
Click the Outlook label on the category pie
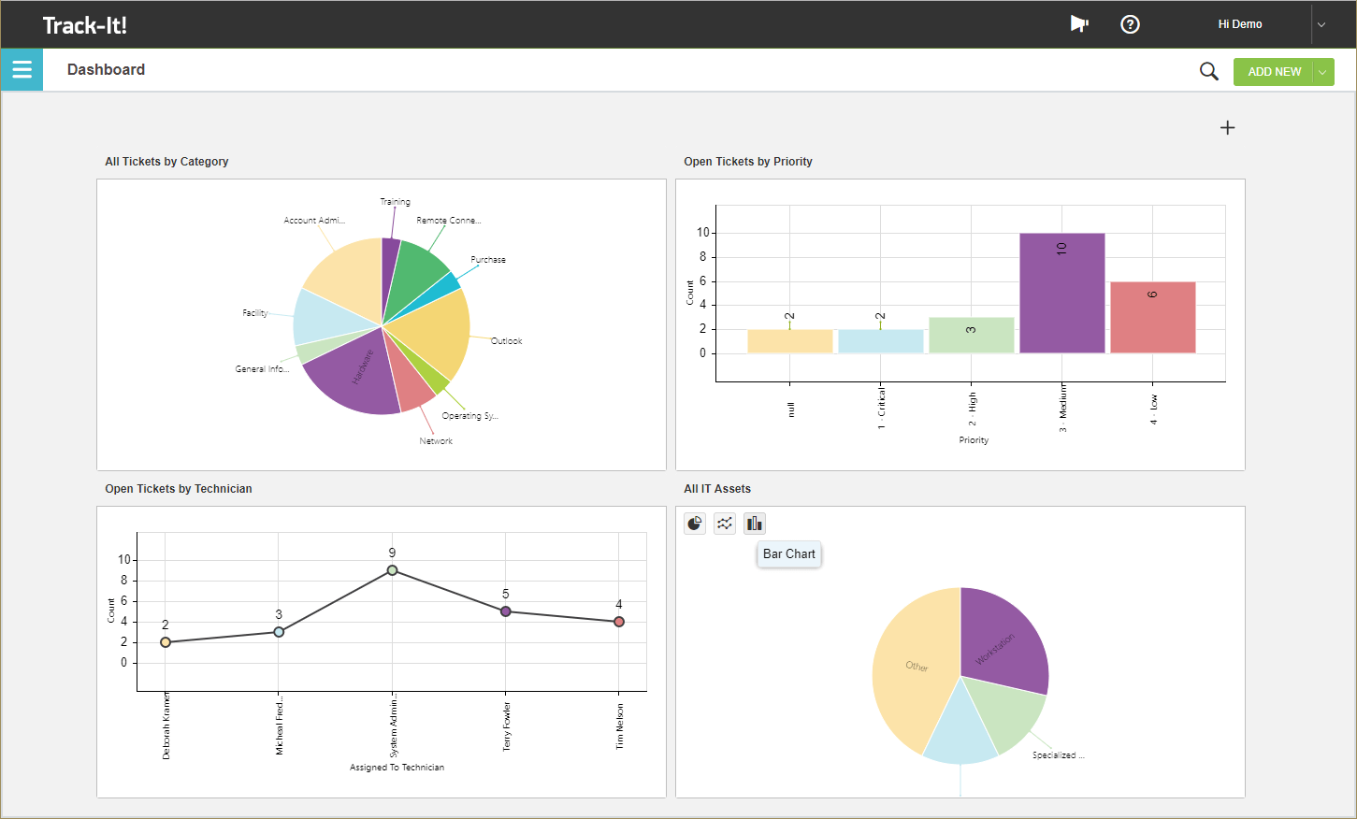tap(505, 340)
